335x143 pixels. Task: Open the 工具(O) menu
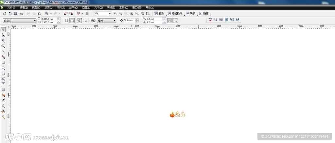(x=123, y=8)
